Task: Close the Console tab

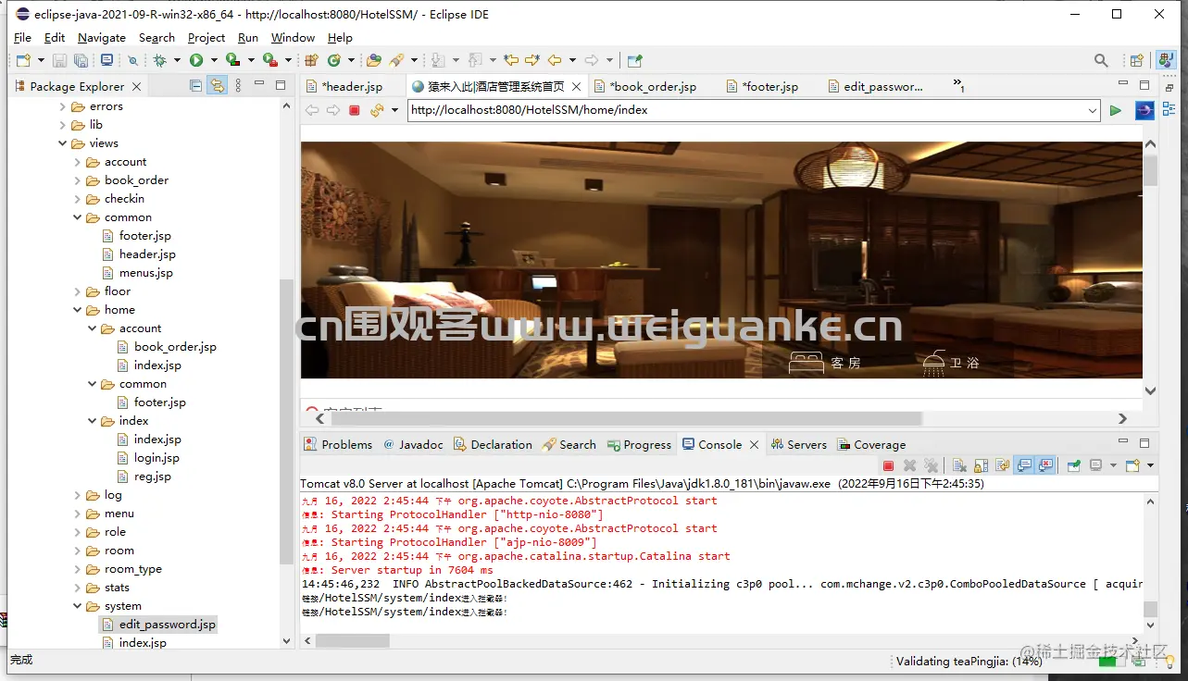Action: click(755, 444)
